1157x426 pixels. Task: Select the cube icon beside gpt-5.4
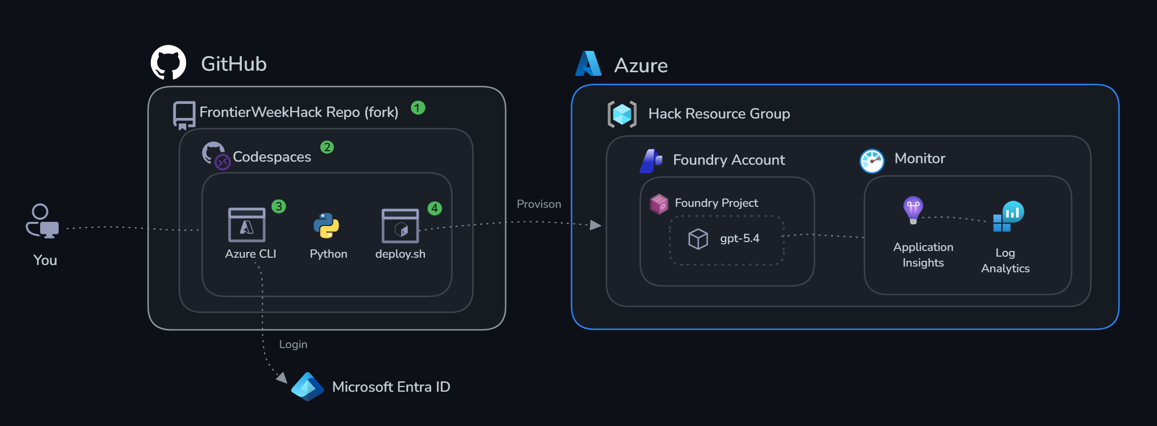698,239
